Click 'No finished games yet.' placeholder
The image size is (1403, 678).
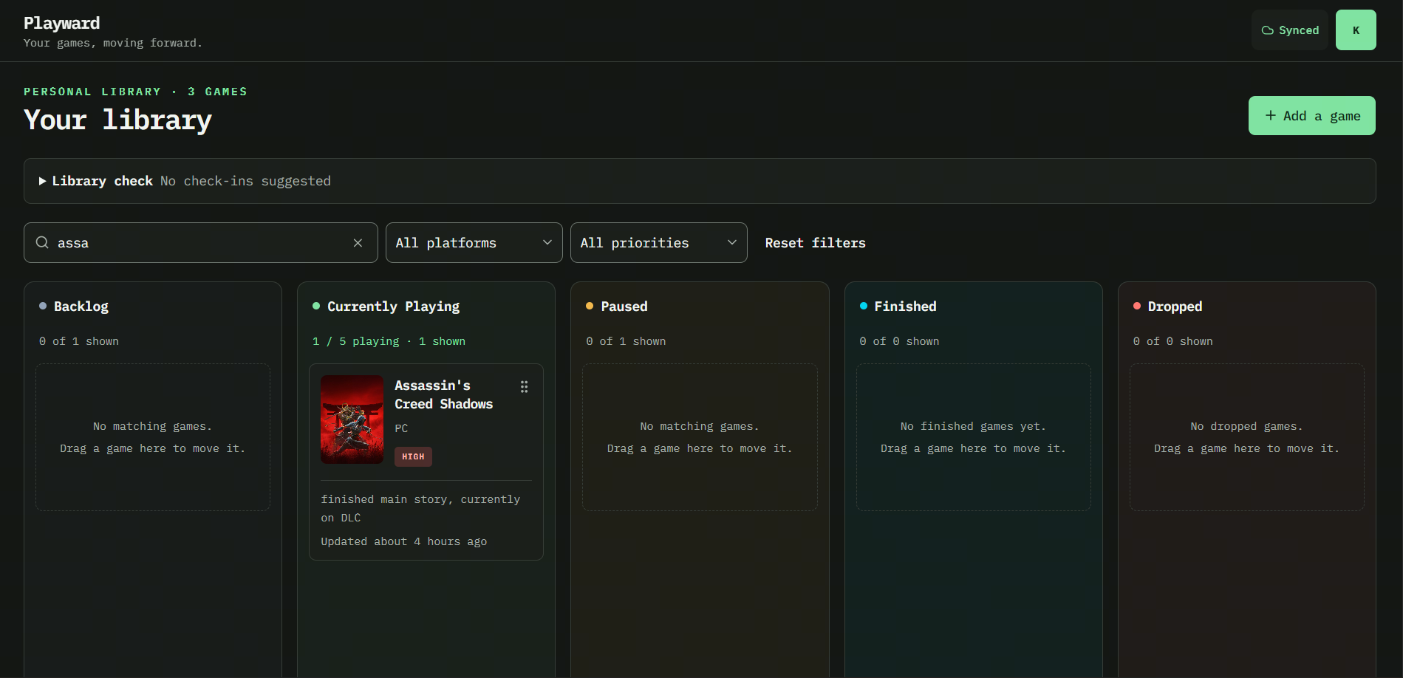point(973,426)
